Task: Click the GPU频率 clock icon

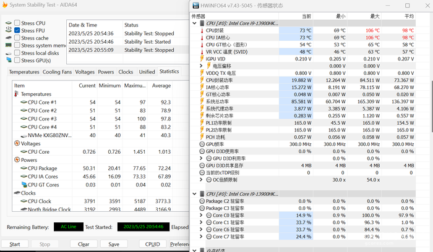Action: pyautogui.click(x=202, y=144)
